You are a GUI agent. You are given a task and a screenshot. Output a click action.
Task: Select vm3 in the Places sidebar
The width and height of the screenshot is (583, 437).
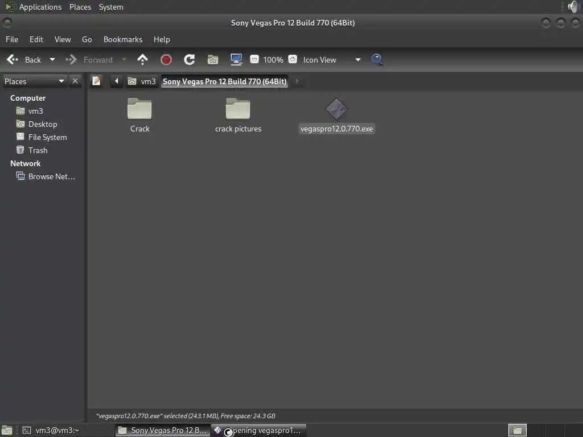[35, 111]
